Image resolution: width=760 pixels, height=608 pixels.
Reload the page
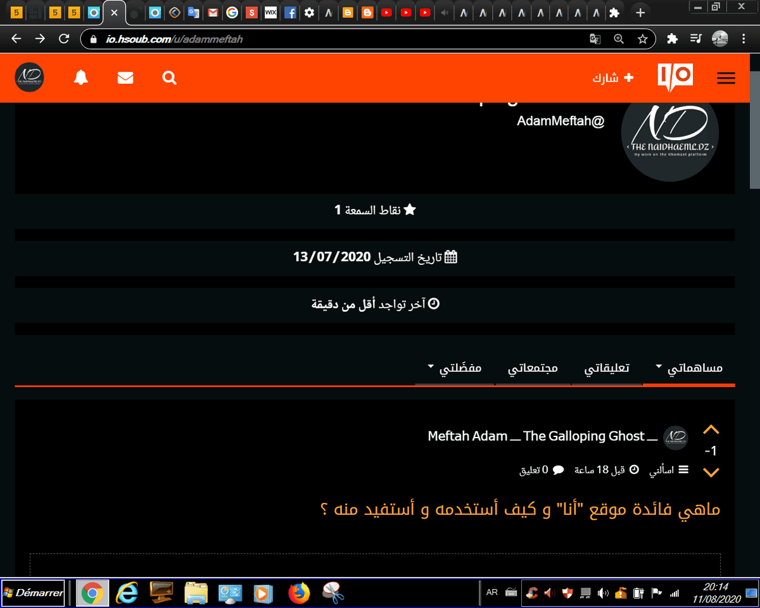click(63, 39)
